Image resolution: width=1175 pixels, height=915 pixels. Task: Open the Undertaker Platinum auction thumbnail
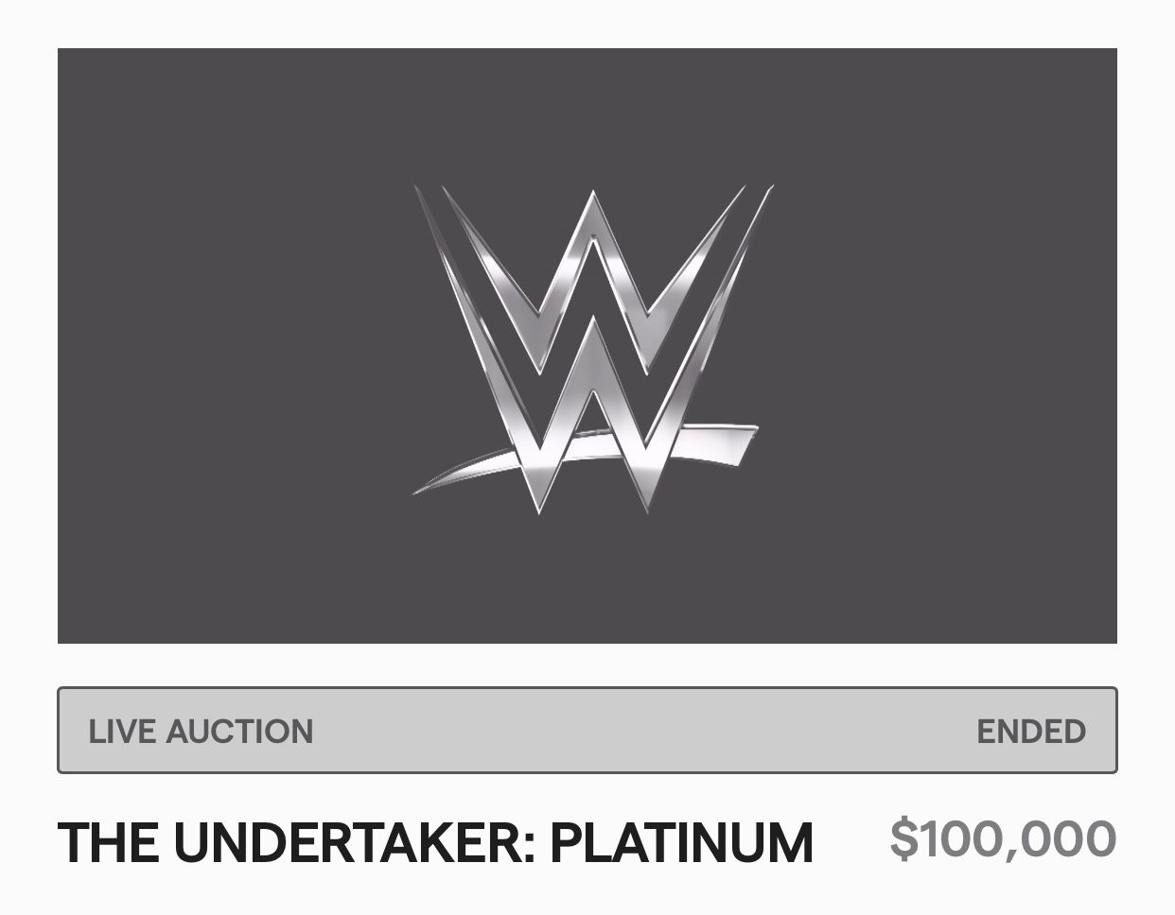[x=587, y=346]
